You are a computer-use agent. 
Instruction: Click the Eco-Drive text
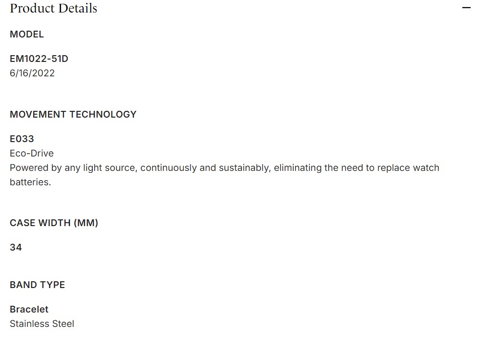(x=32, y=153)
